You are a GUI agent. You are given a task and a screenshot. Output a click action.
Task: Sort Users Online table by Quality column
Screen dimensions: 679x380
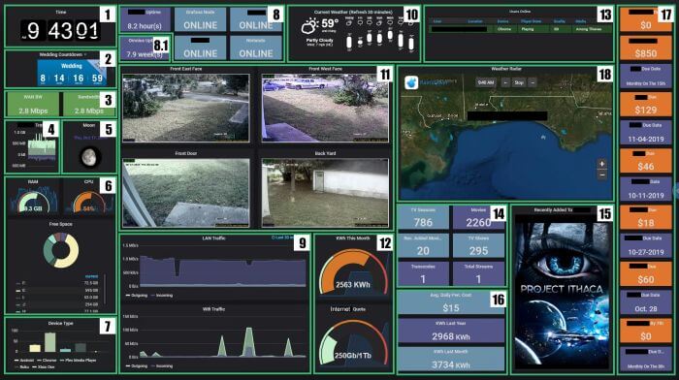(559, 20)
